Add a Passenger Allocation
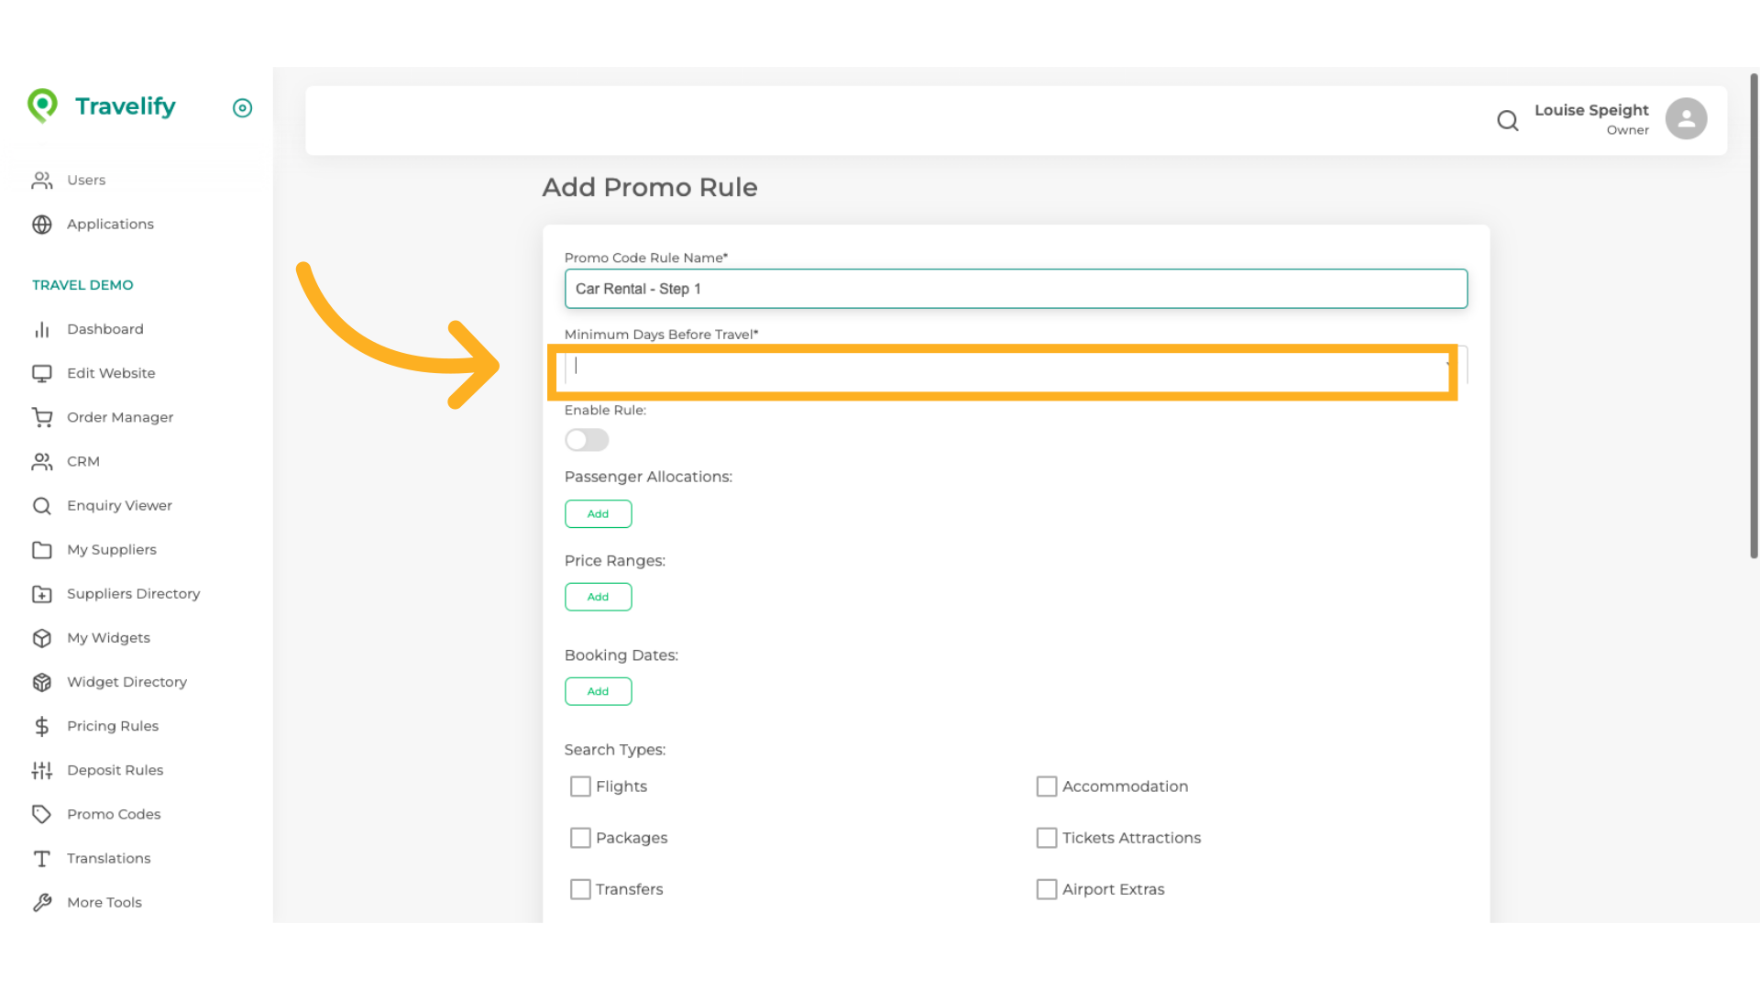This screenshot has width=1760, height=990. (598, 514)
